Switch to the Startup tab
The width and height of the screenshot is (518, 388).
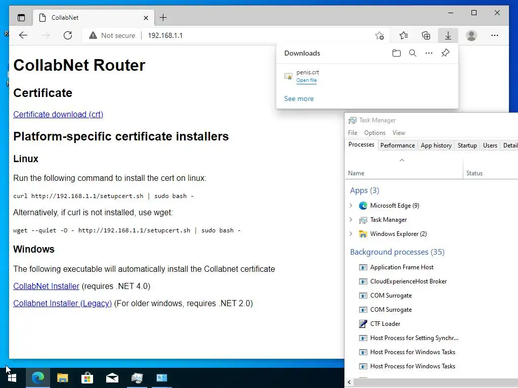[467, 145]
